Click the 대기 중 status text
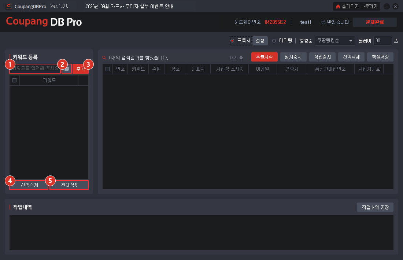This screenshot has width=403, height=260. (x=236, y=57)
